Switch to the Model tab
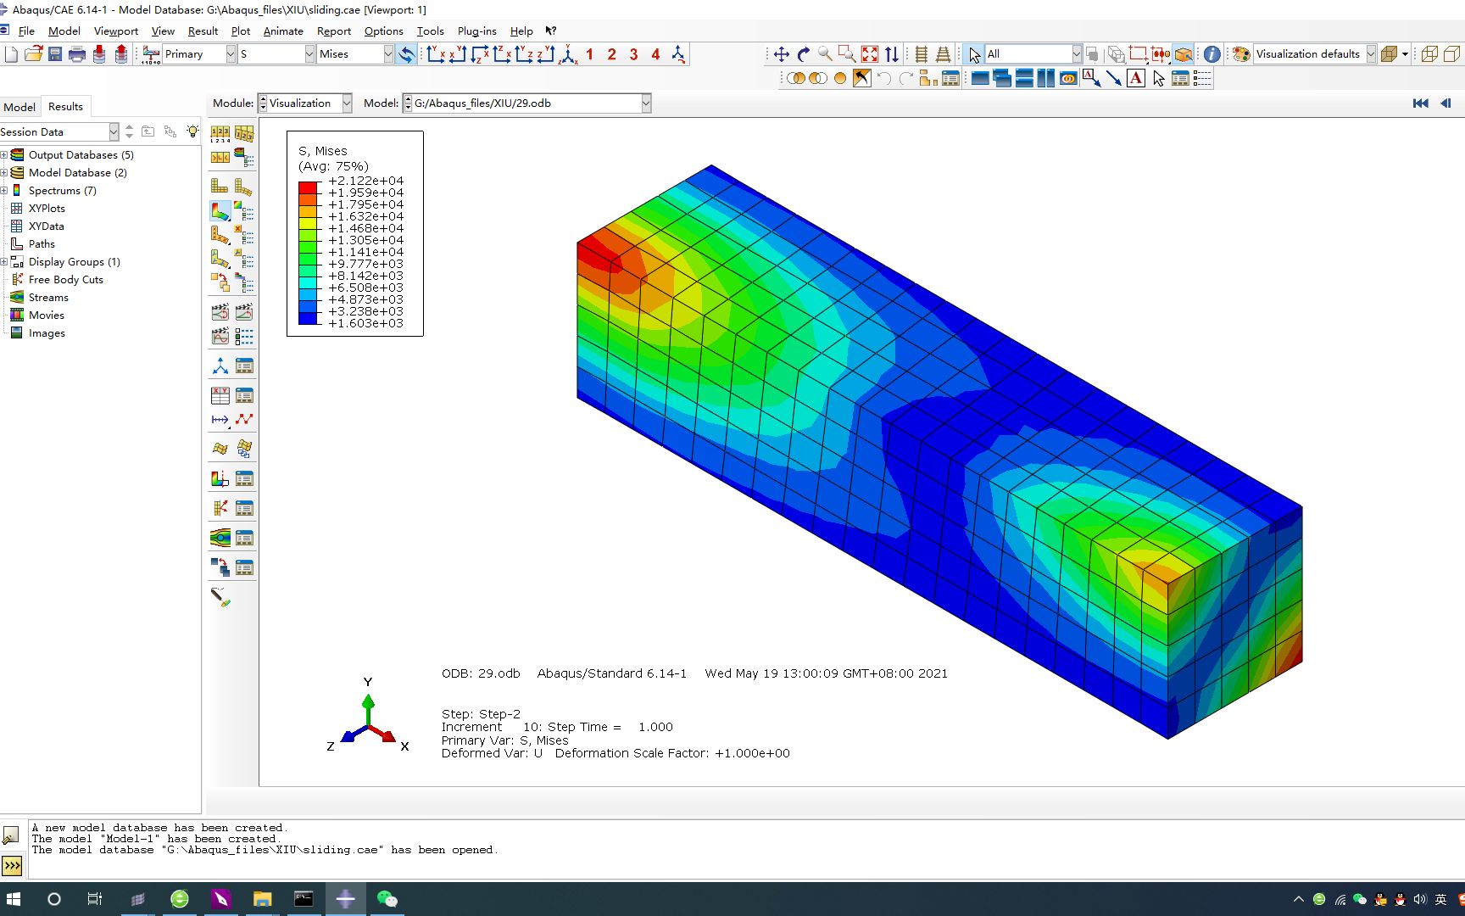 (19, 106)
